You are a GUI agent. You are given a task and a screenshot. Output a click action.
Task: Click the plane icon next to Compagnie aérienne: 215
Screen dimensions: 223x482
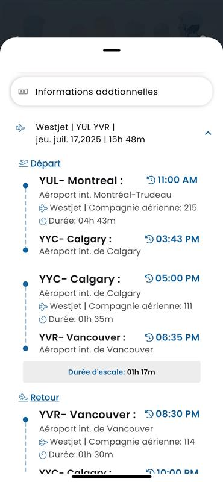pyautogui.click(x=43, y=208)
